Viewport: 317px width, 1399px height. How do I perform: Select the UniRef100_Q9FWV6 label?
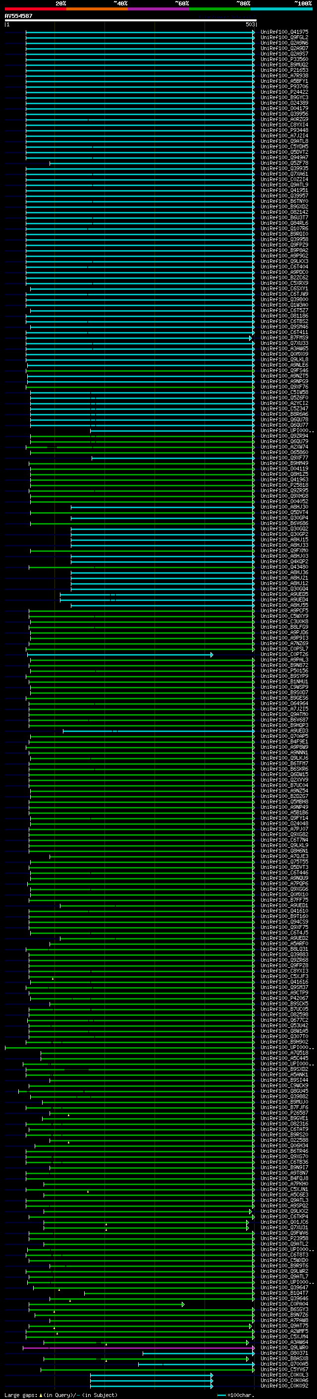point(284,1233)
